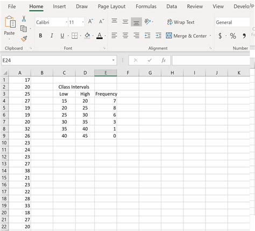
Task: Copy selection with the Copy icon
Action: (x=24, y=28)
